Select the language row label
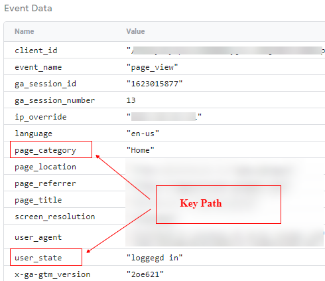Screen dimensions: 325x281 33,134
